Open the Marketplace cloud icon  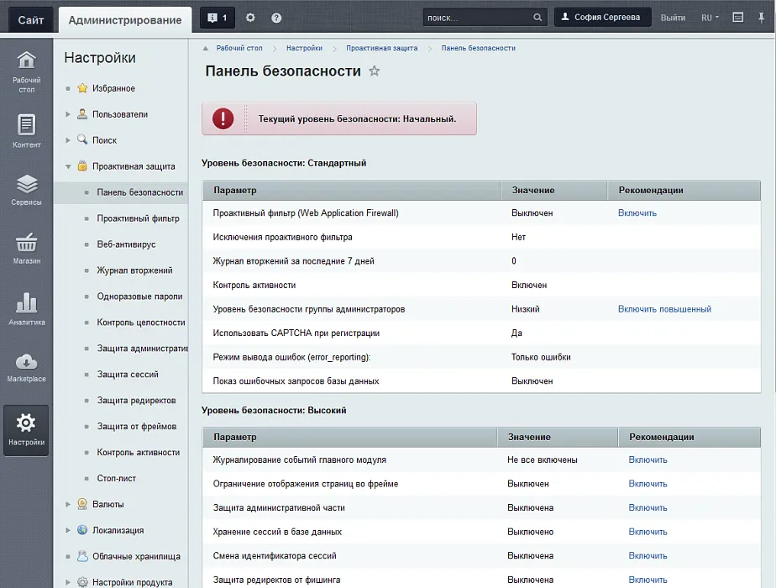(x=26, y=367)
